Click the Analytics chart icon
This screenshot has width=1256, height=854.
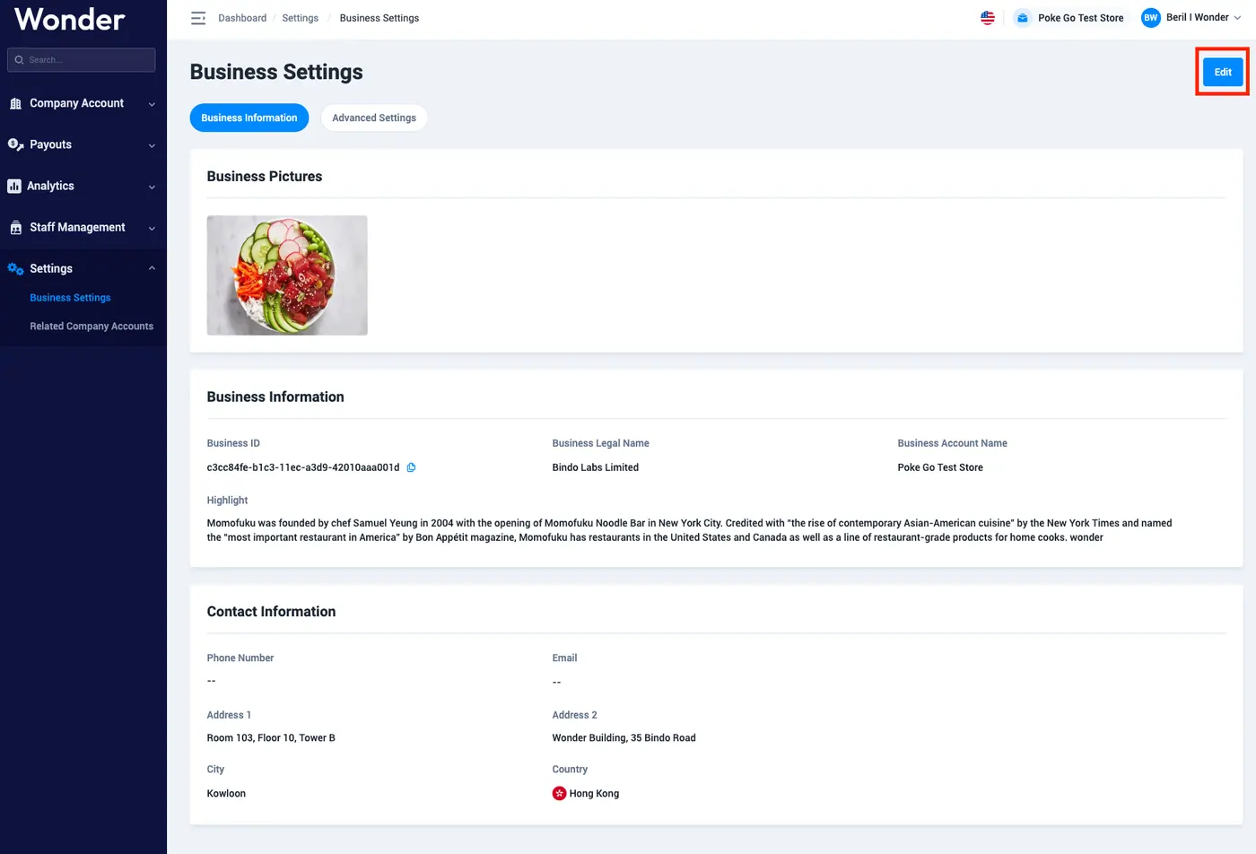(14, 187)
